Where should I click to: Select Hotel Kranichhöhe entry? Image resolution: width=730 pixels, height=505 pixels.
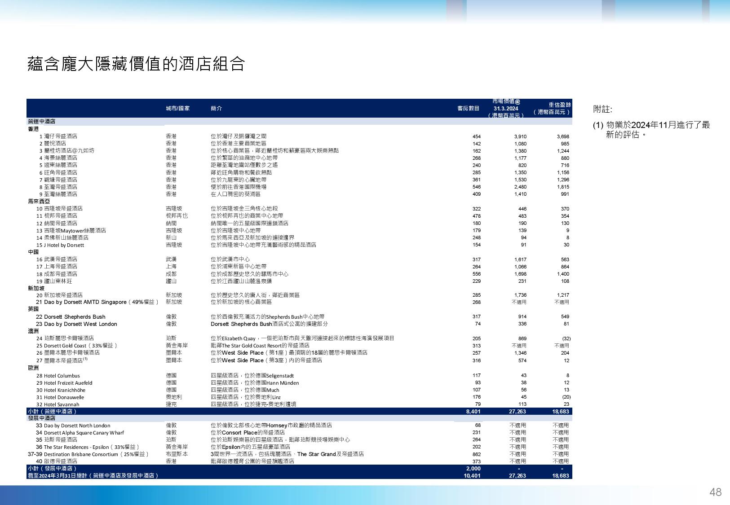(65, 390)
